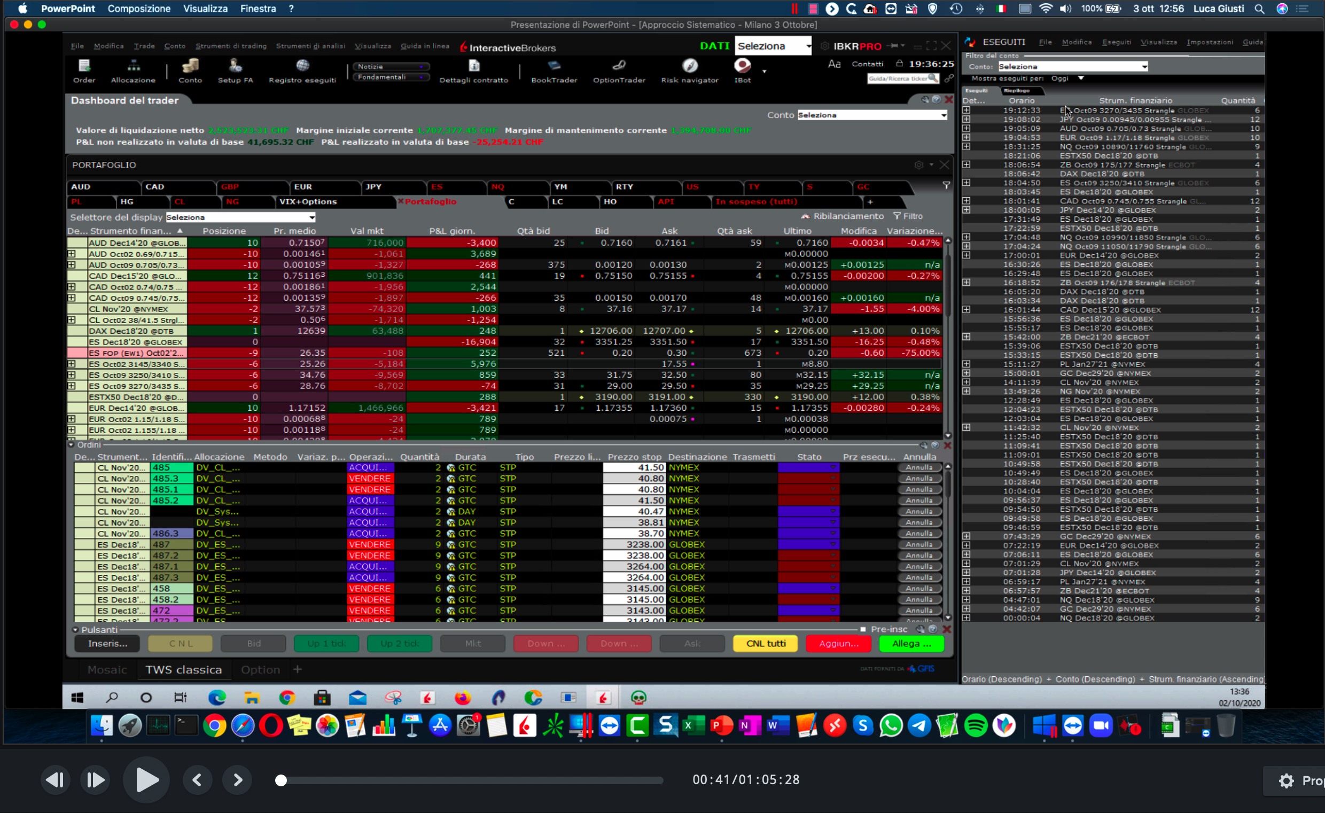This screenshot has width=1325, height=813.
Task: Open the Conto toolbar icon
Action: [x=190, y=71]
